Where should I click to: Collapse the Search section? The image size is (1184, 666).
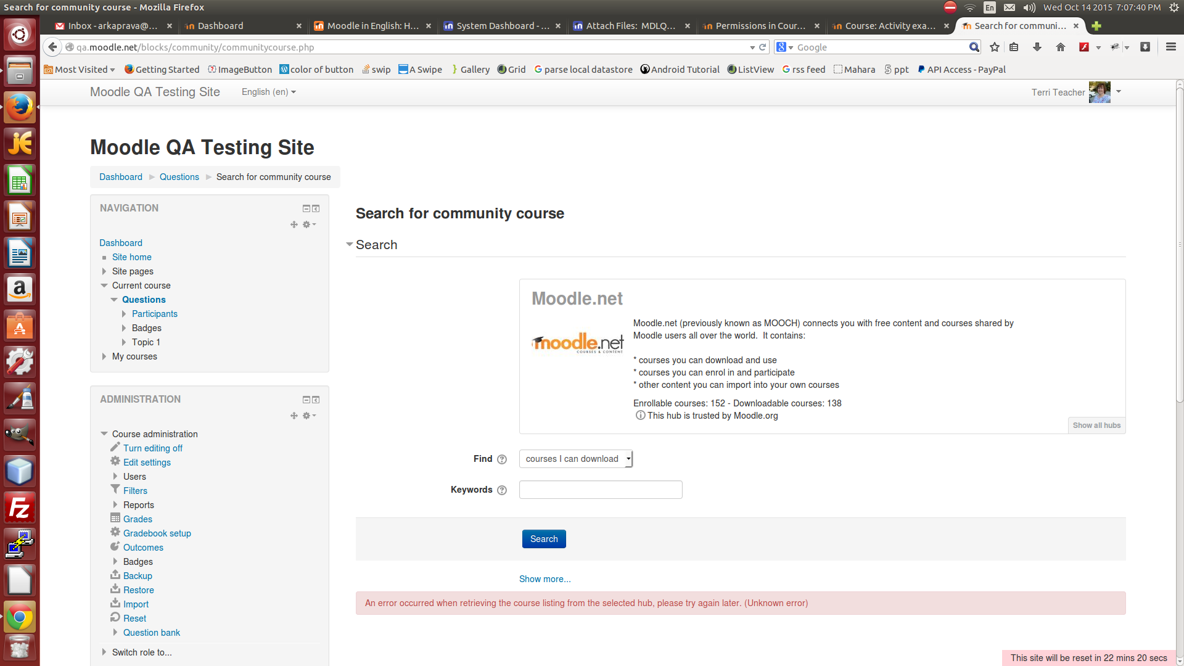pyautogui.click(x=350, y=245)
